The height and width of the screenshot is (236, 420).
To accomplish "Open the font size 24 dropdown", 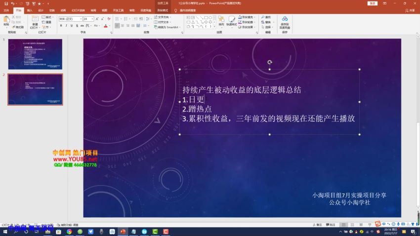I will point(92,19).
